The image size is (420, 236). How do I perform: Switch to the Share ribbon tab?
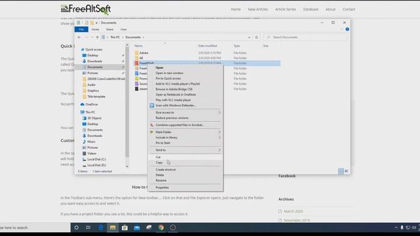point(110,29)
